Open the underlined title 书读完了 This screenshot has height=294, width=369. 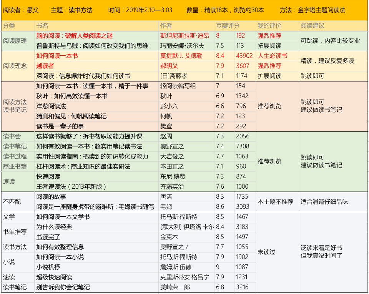48,237
